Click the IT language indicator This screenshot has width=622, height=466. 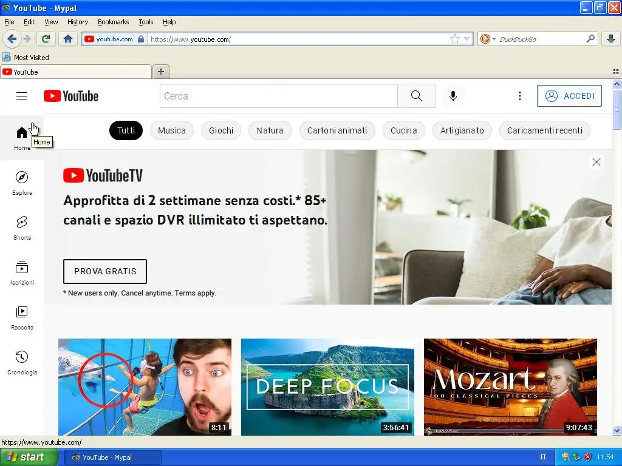click(x=543, y=458)
